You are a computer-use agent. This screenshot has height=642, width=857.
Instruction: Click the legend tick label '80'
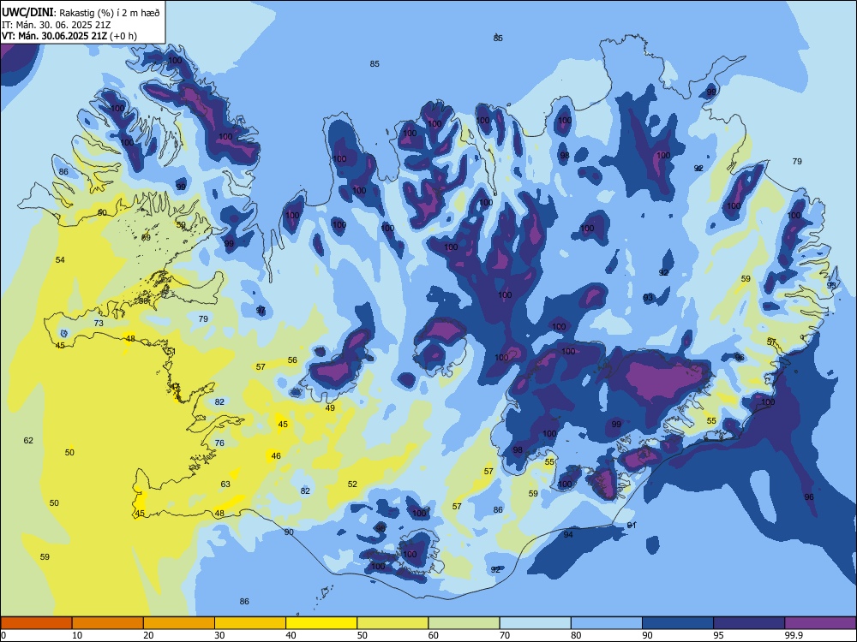[x=576, y=635]
